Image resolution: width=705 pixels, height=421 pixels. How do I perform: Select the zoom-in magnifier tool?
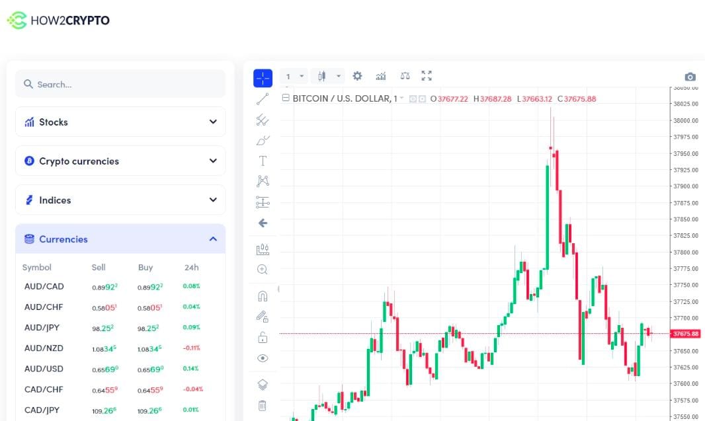tap(263, 269)
